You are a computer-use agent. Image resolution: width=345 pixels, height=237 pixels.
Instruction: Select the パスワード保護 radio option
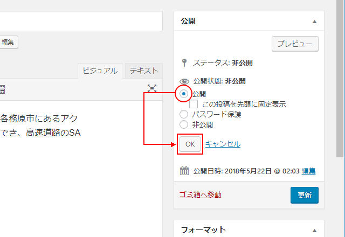(x=184, y=114)
